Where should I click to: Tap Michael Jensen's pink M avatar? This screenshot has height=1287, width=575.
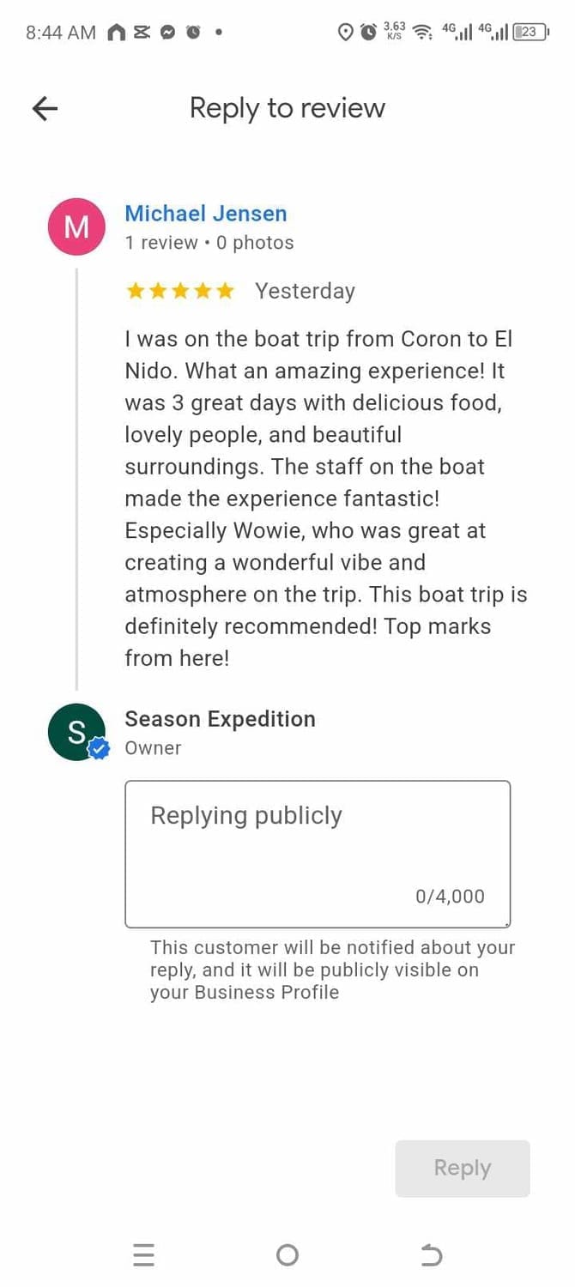tap(76, 227)
